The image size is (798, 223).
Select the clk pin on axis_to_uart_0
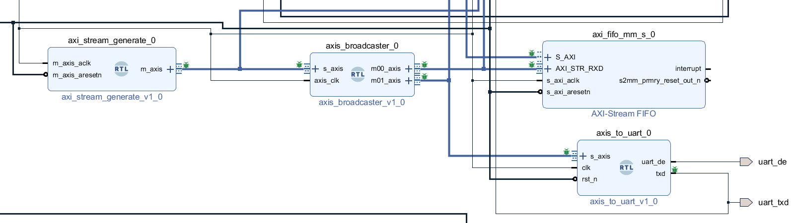pyautogui.click(x=586, y=167)
